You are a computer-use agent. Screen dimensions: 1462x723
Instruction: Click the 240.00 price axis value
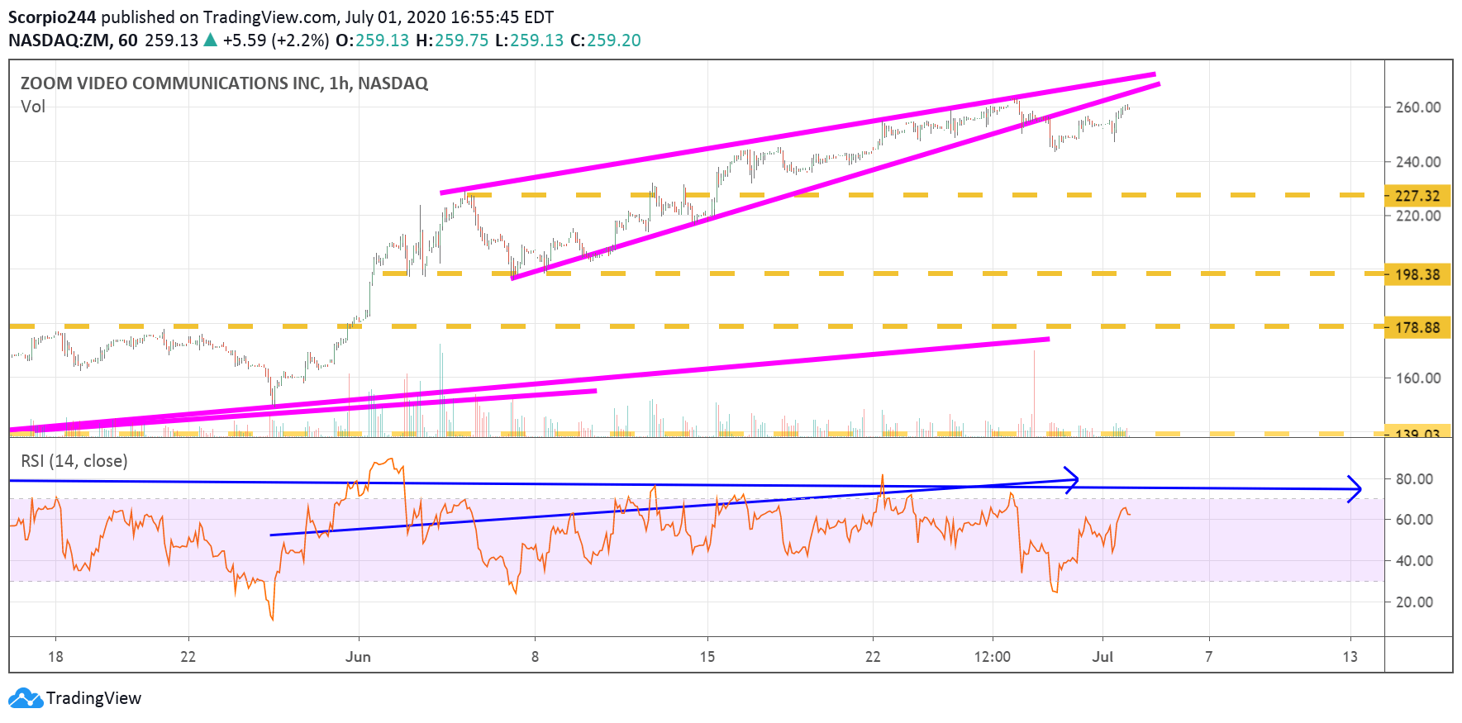point(1418,162)
